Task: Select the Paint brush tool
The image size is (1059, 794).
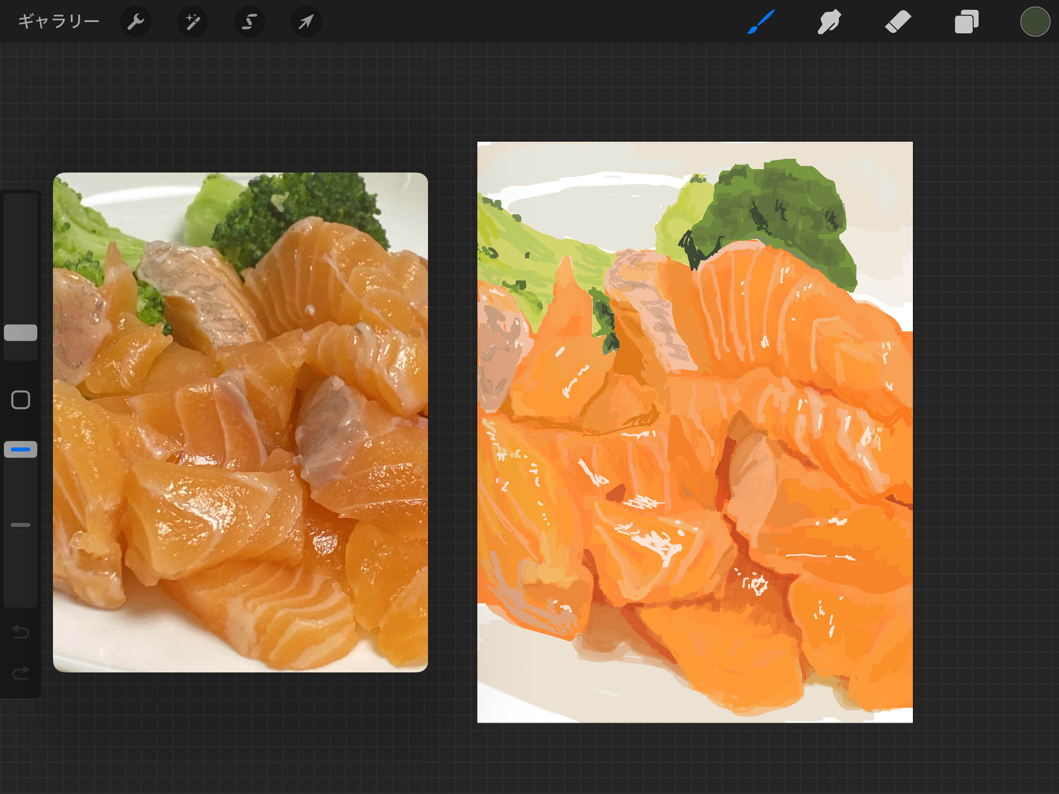Action: 761,22
